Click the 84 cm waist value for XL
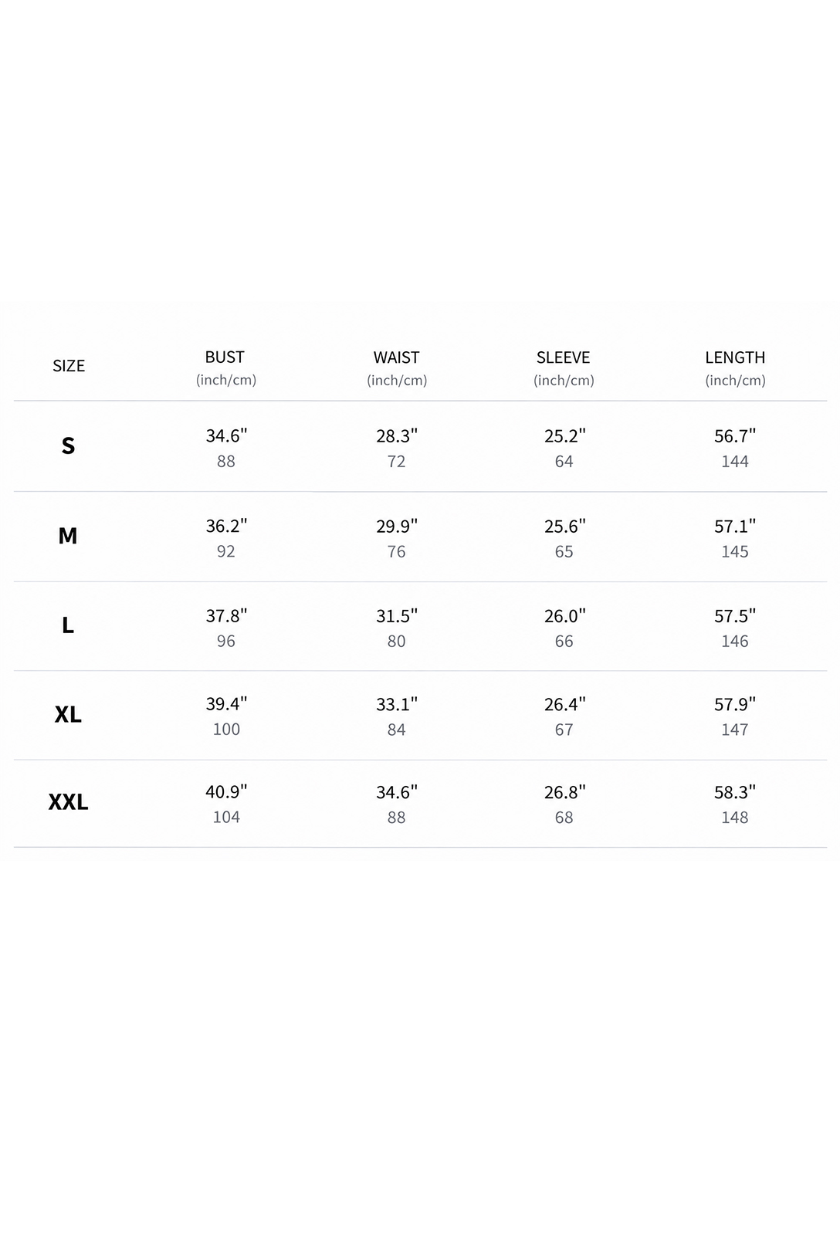The width and height of the screenshot is (840, 1260). coord(397,730)
